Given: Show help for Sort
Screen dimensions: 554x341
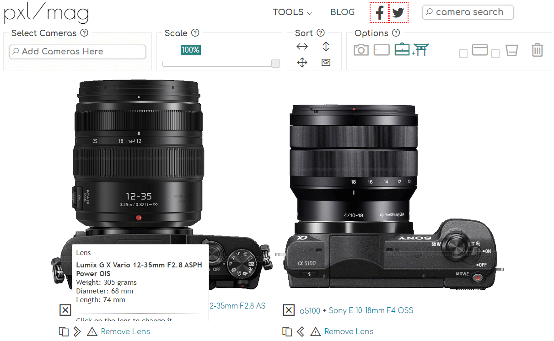Looking at the screenshot, I should (x=321, y=33).
